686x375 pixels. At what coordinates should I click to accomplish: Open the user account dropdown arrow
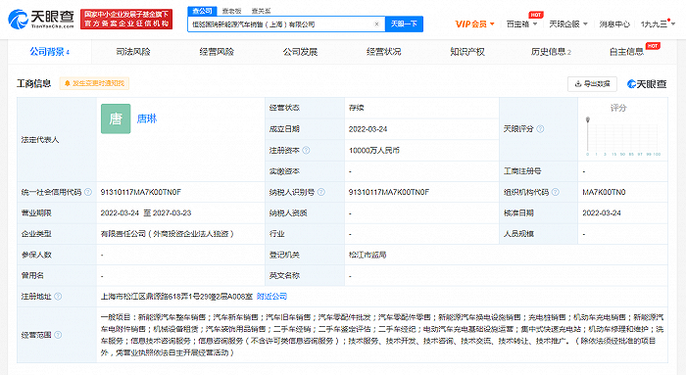point(673,24)
